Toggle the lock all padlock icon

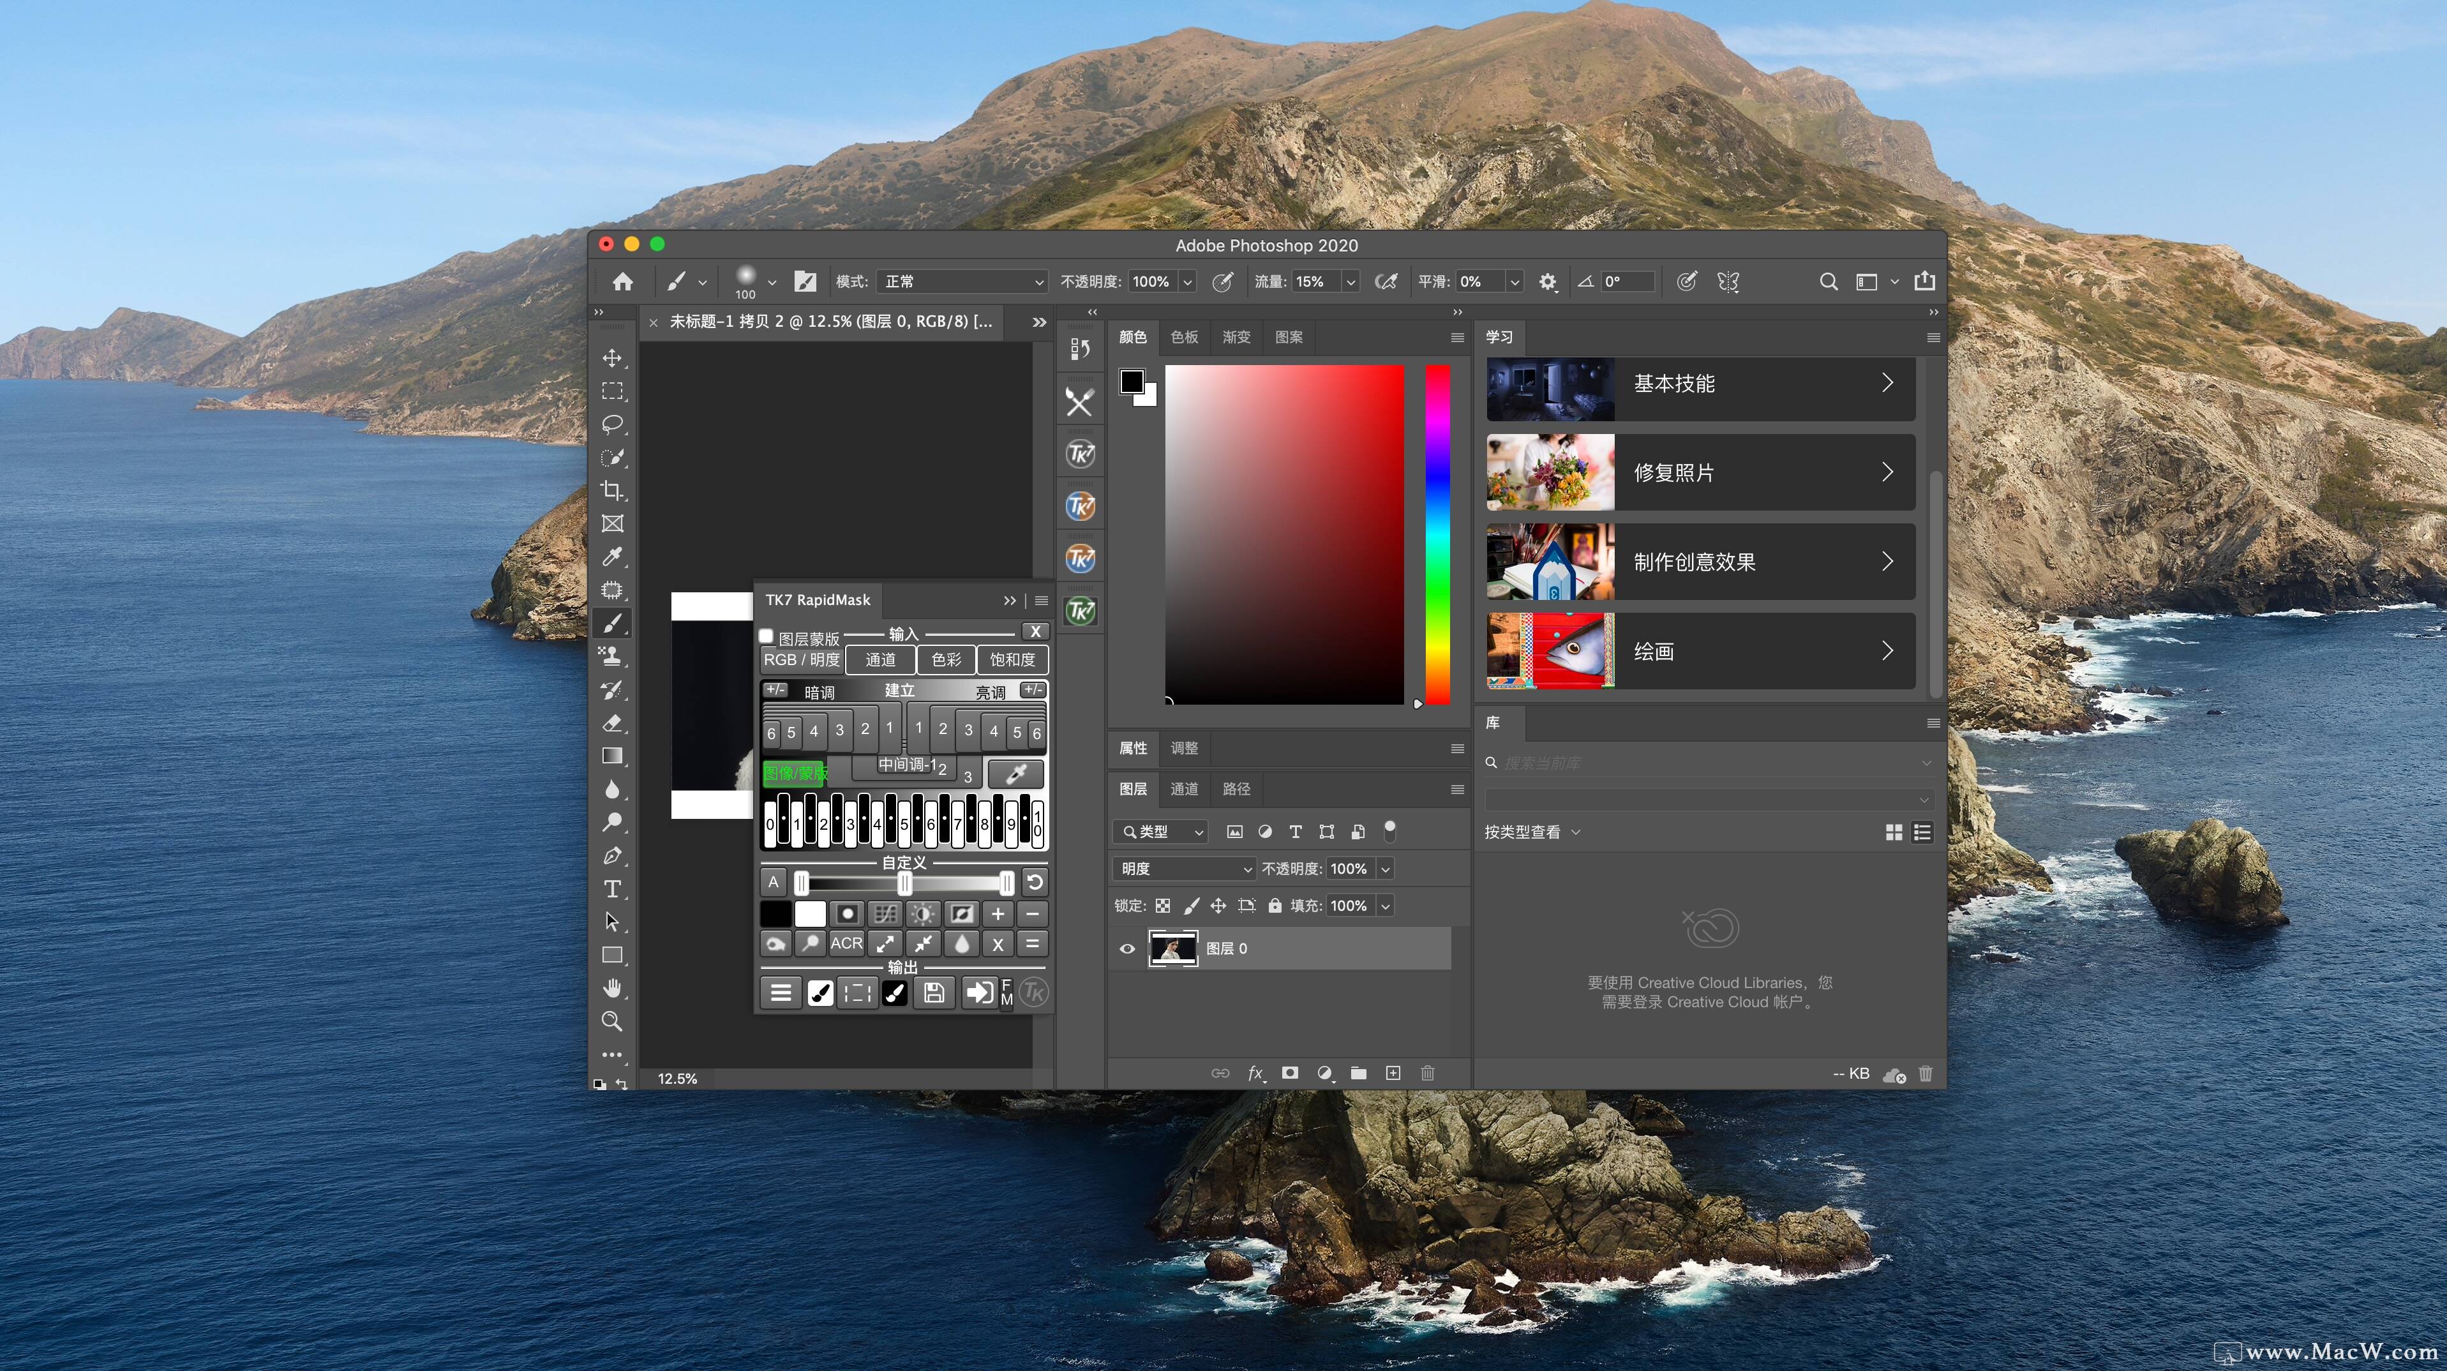(1275, 906)
